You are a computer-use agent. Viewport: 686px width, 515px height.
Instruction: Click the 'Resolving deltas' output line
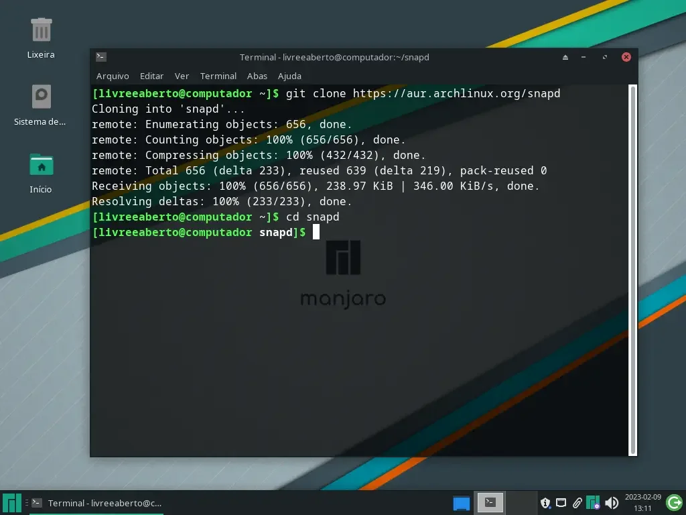click(222, 201)
